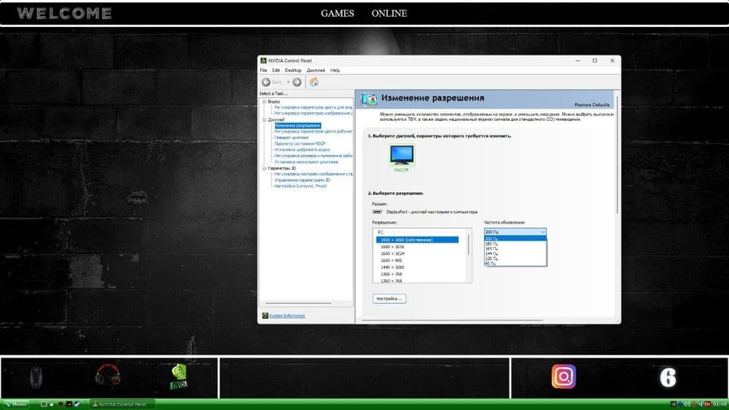Click the Back arrow toolbar icon
Screen dimensions: 729x410
pos(266,82)
